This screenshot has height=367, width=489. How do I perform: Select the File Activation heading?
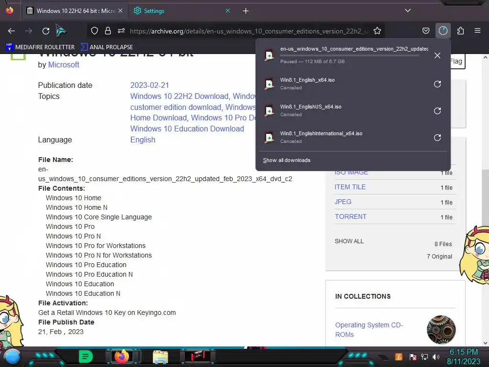click(x=63, y=303)
